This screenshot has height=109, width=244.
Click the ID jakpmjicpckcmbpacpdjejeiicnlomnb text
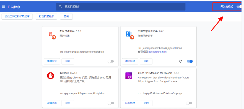pos(160,48)
